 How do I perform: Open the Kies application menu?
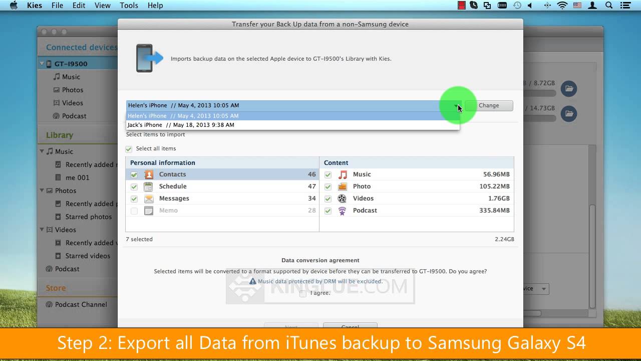click(x=35, y=6)
